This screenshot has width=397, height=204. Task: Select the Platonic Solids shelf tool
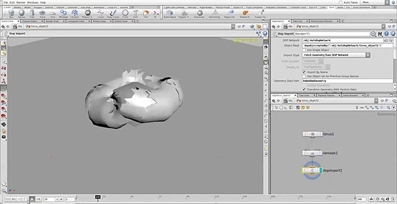(88, 14)
